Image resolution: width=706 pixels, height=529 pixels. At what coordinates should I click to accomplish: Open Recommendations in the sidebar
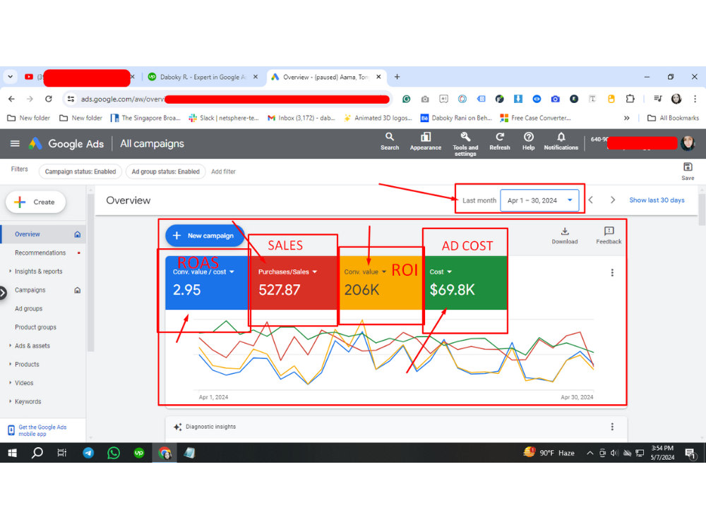tap(40, 253)
